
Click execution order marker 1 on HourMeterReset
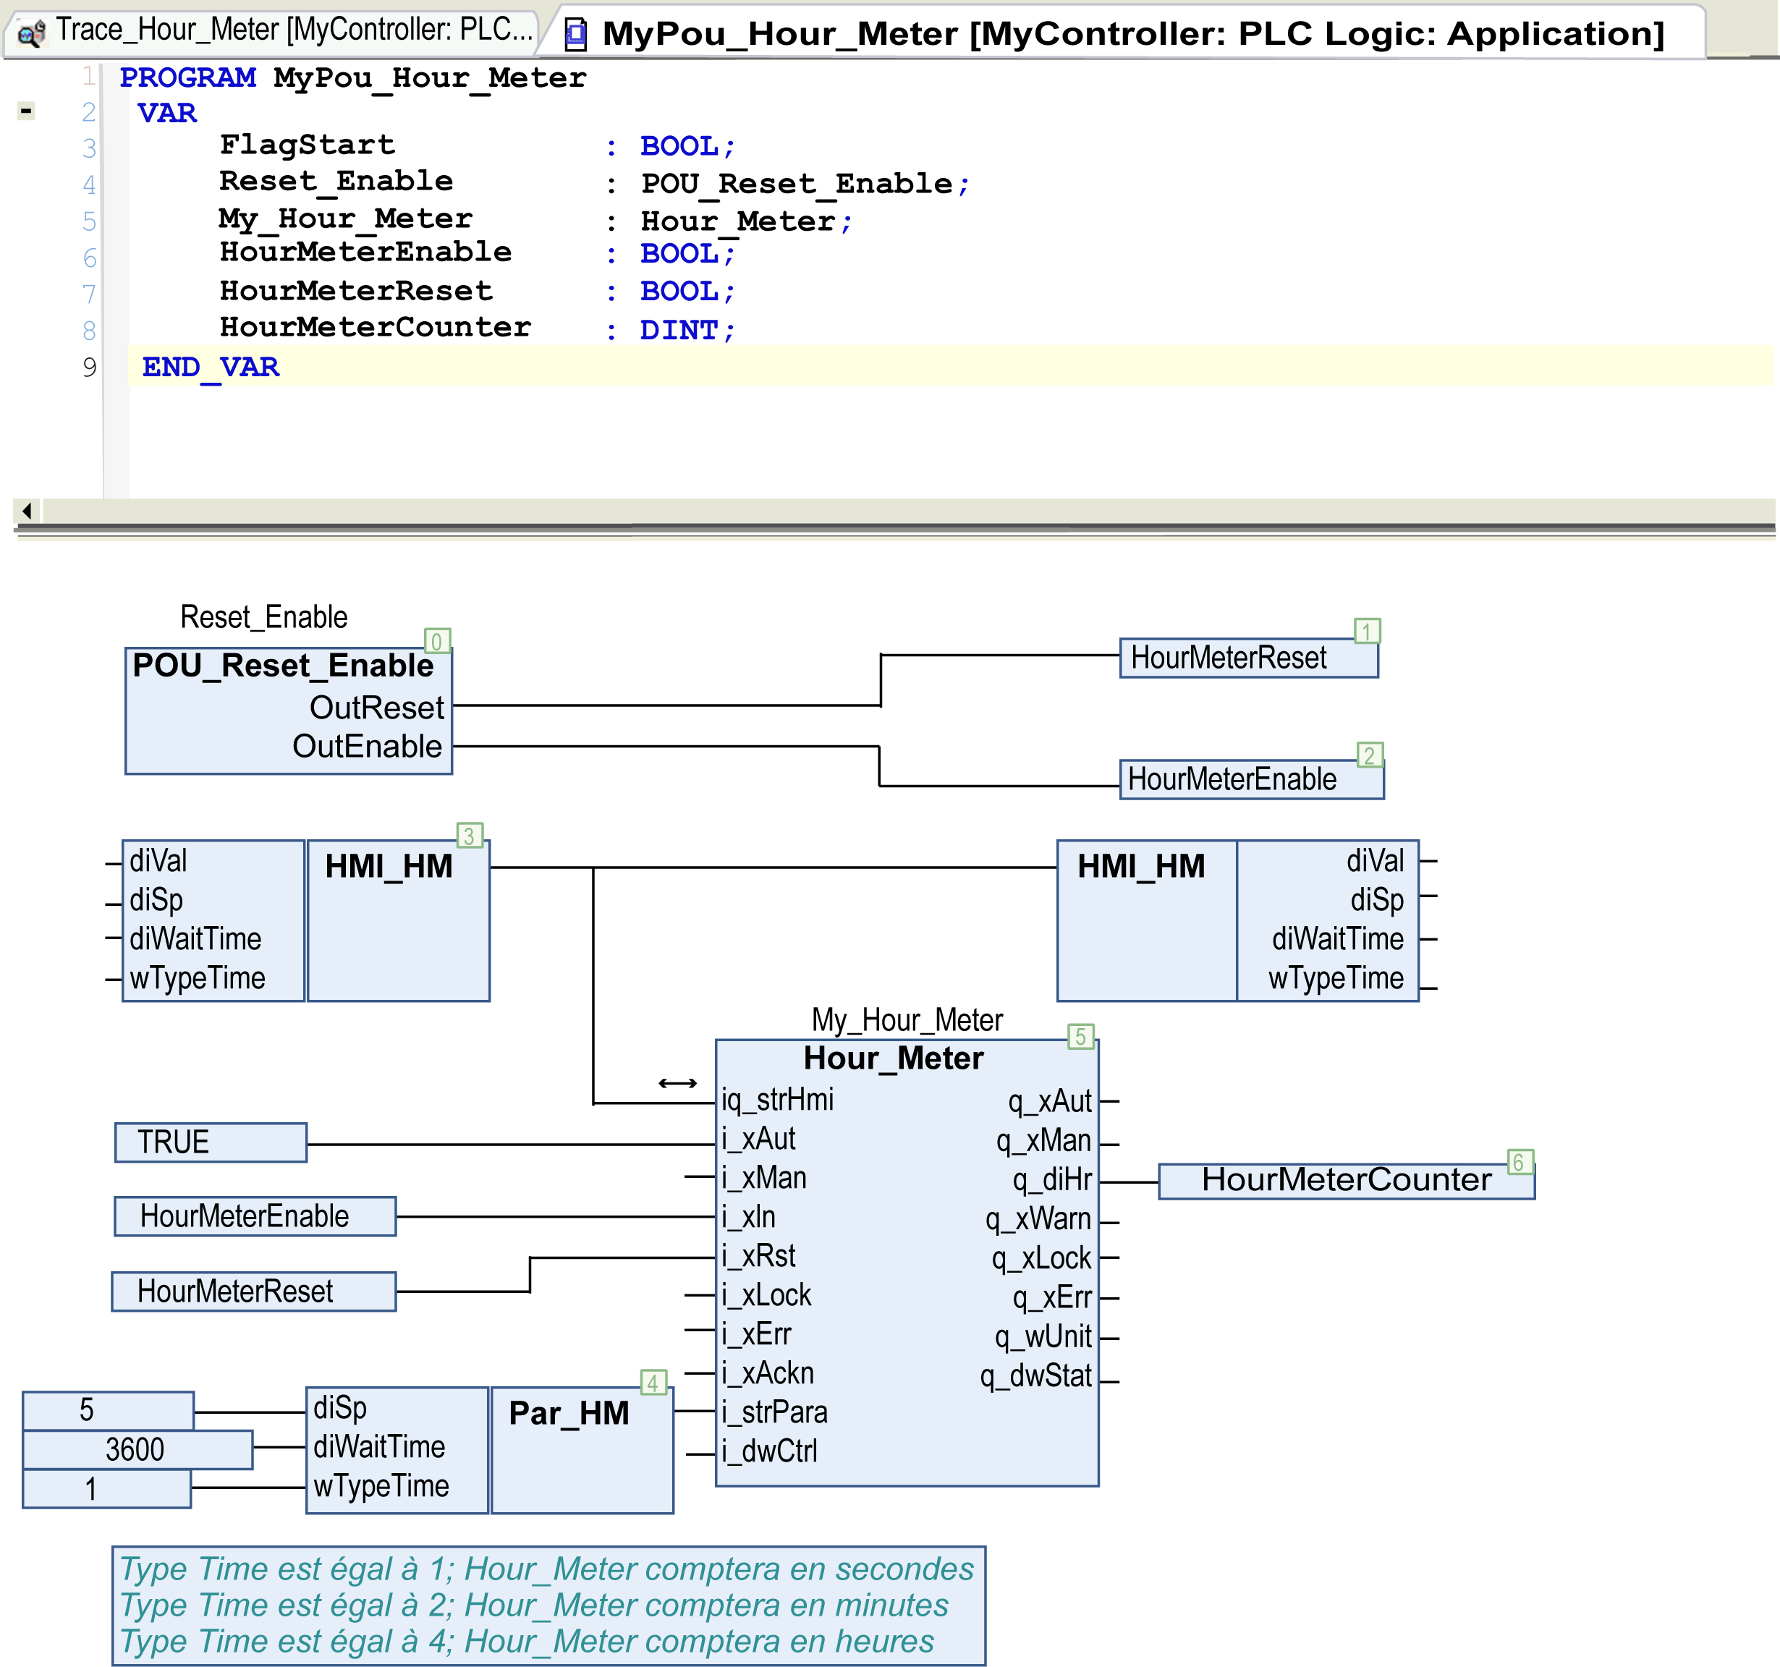(x=1366, y=631)
